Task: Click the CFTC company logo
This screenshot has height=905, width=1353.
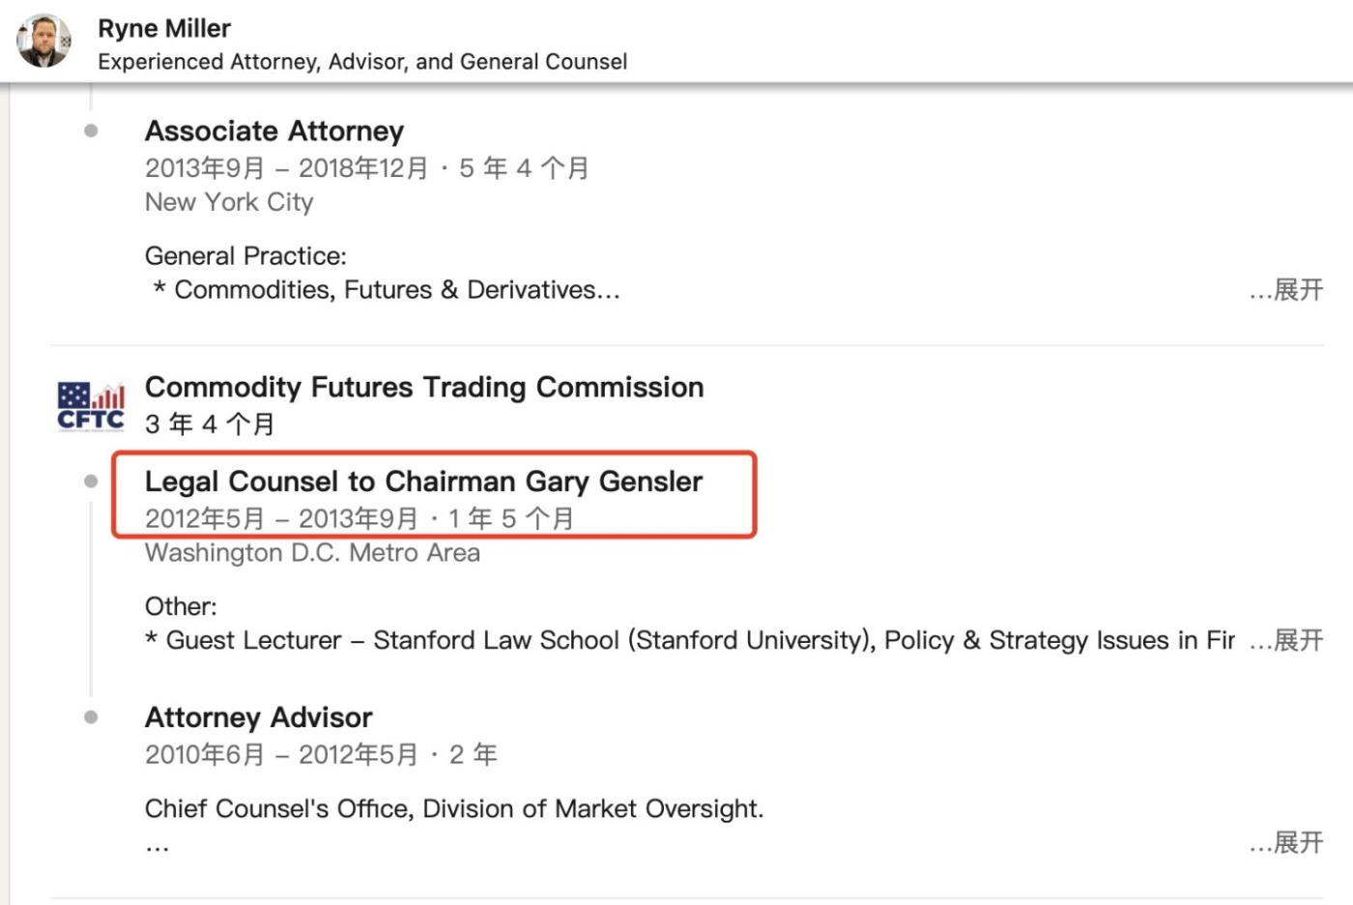Action: pos(91,406)
